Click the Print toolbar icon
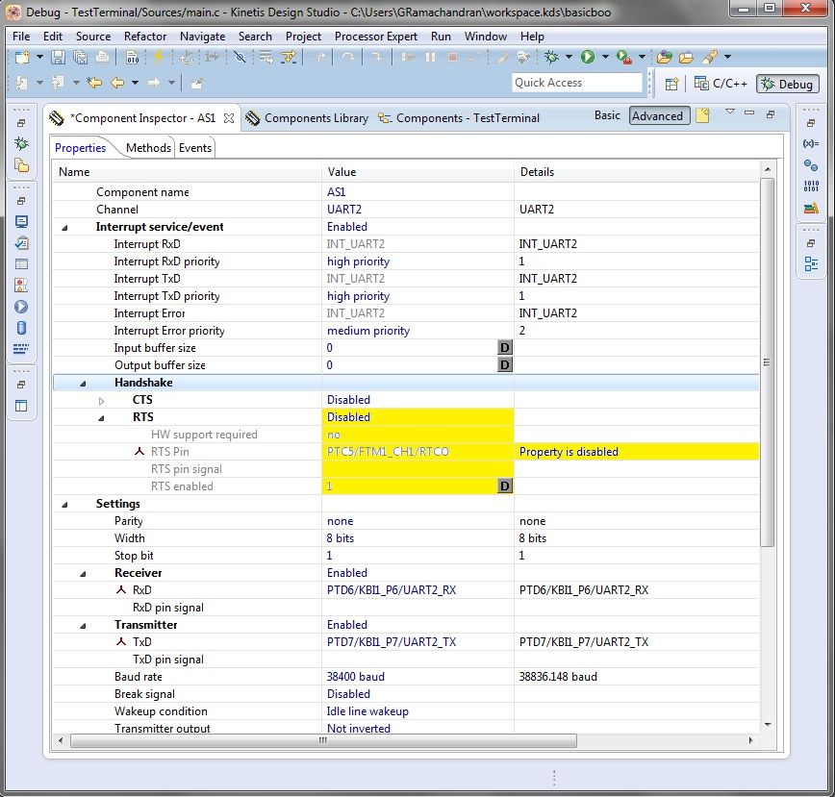 [102, 57]
